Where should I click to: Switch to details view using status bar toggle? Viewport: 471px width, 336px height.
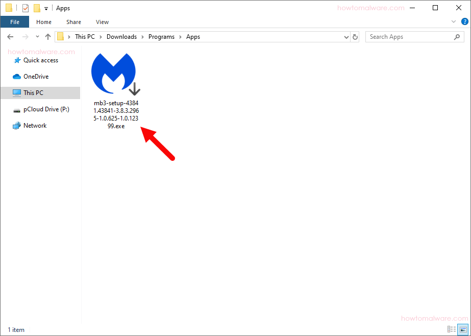click(x=451, y=329)
